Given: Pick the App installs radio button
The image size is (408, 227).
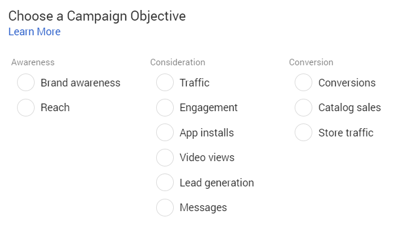Looking at the screenshot, I should (165, 132).
